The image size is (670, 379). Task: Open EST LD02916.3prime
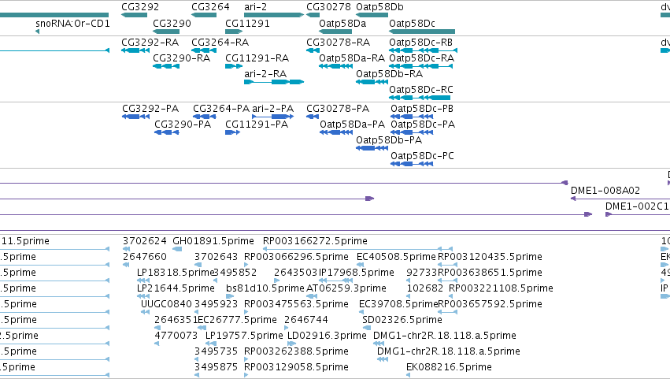(327, 336)
